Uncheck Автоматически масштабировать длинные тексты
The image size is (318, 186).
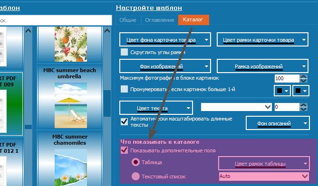tap(124, 121)
